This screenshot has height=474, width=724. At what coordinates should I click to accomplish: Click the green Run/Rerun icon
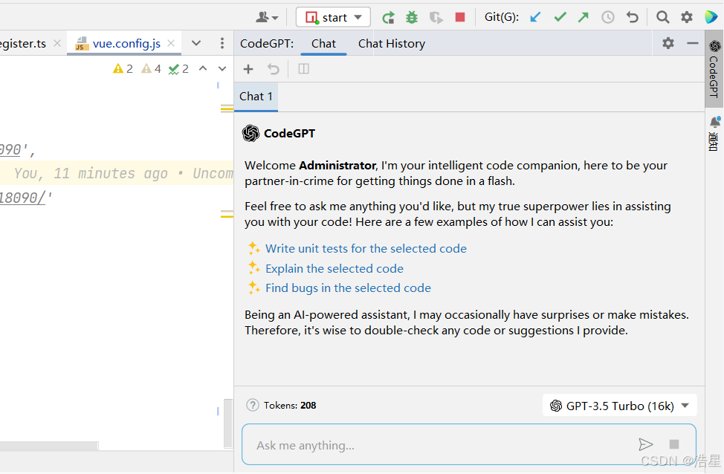[x=388, y=18]
